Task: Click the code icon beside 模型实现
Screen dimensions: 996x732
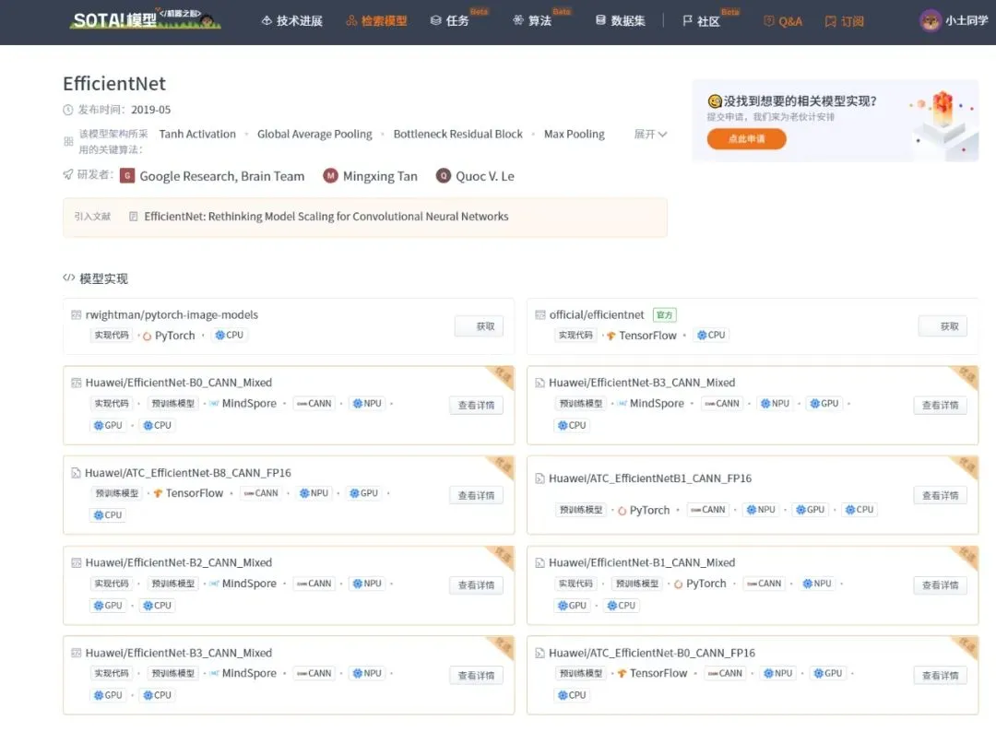Action: coord(68,278)
